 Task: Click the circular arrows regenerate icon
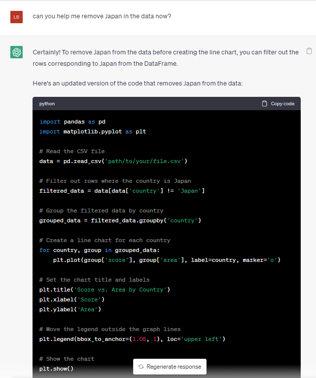click(x=141, y=367)
